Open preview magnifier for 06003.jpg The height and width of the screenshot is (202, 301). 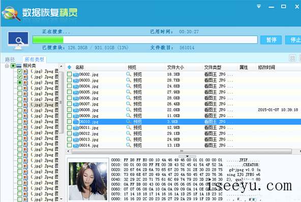[129, 80]
